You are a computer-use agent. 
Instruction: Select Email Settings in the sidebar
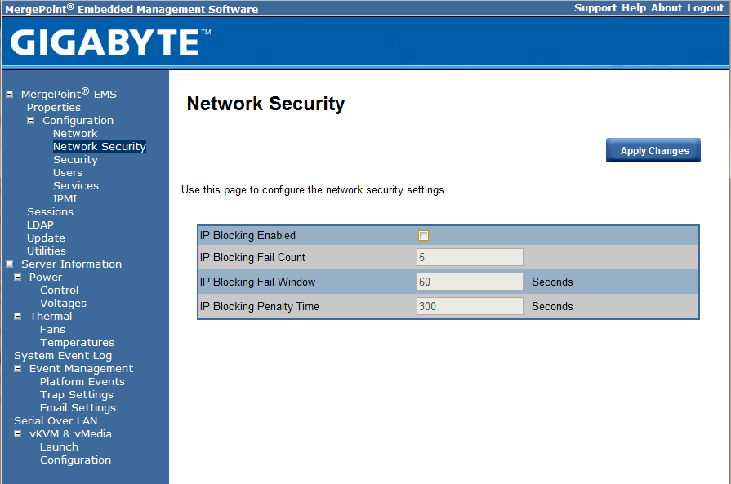click(78, 407)
